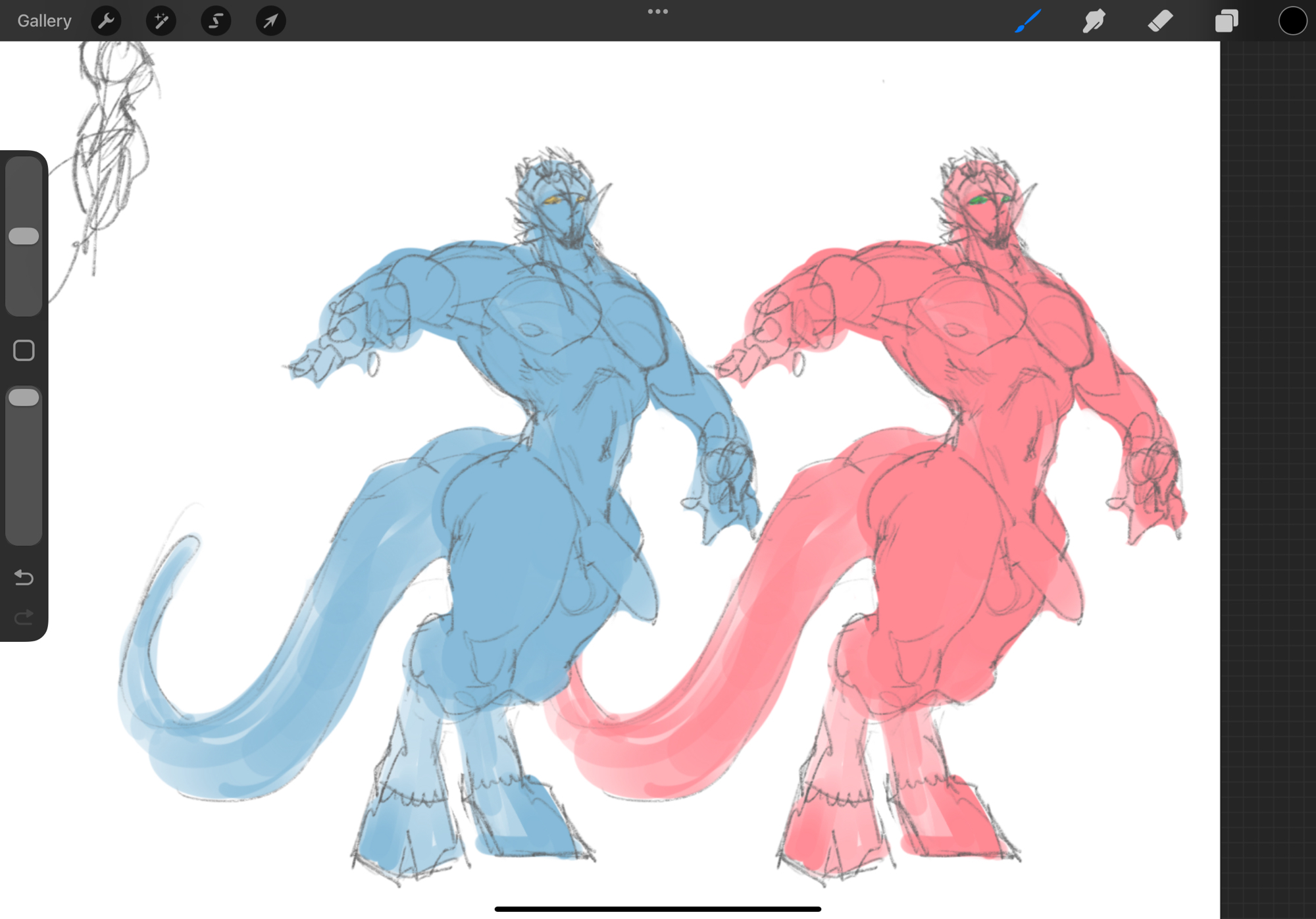Open the Layers panel
Screen dimensions: 1316x919
(x=1227, y=21)
